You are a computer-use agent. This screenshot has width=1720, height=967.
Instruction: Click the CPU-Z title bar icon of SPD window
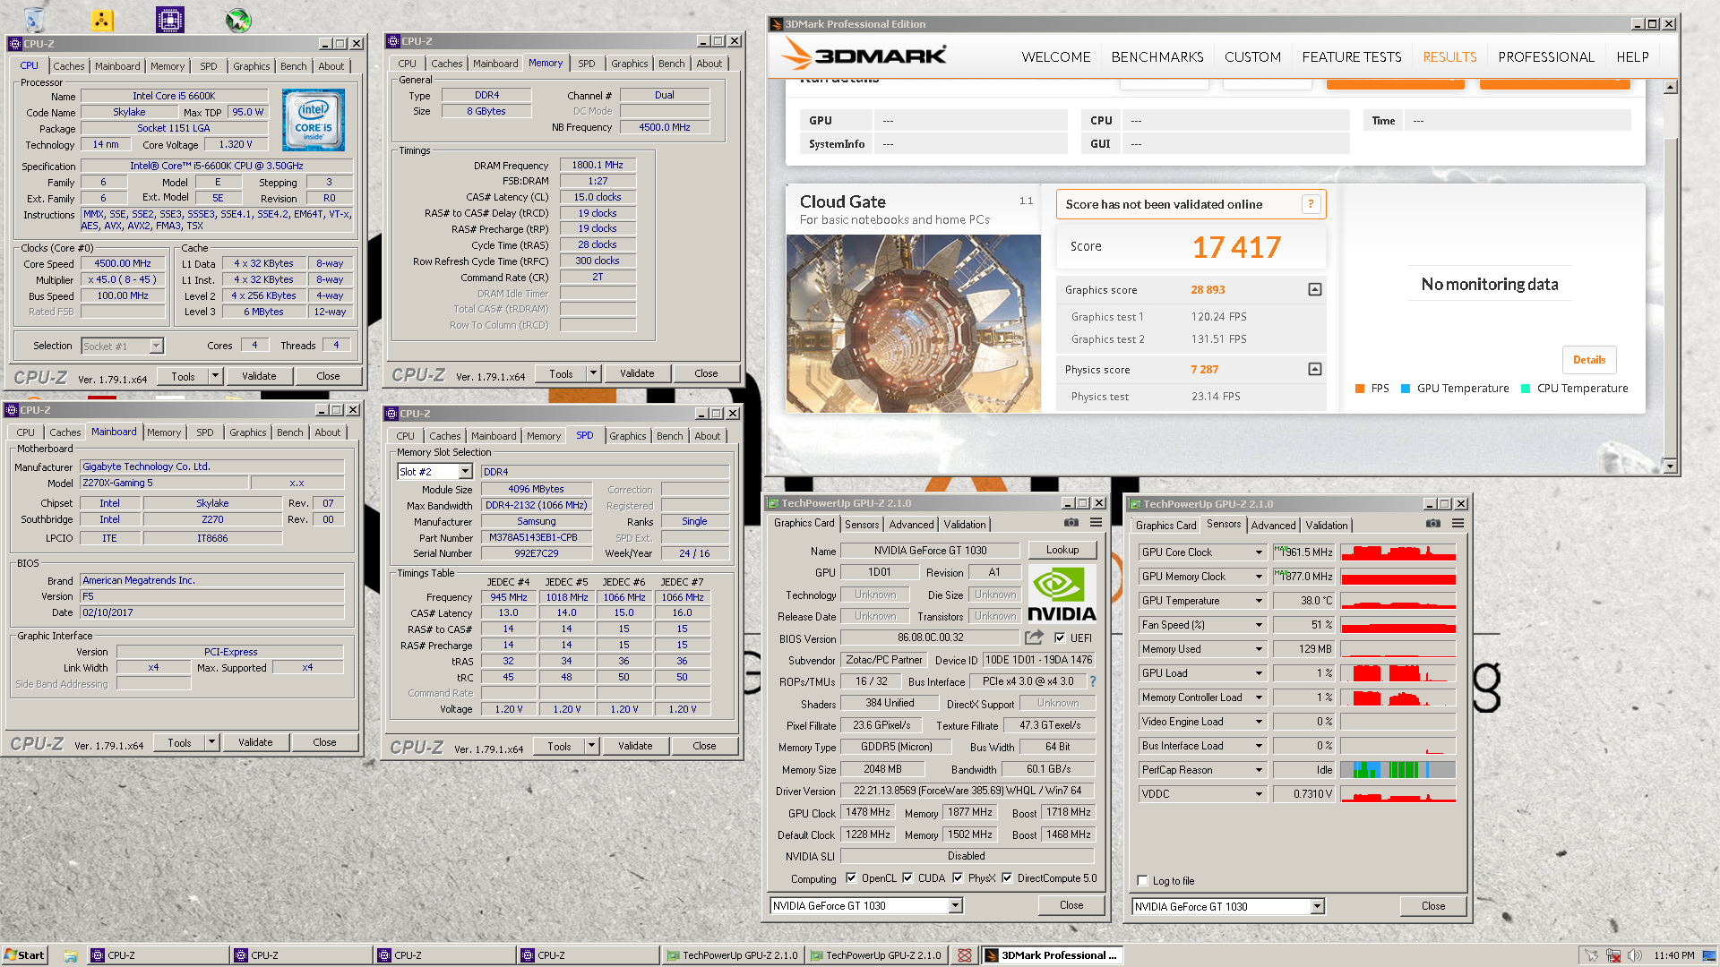391,414
